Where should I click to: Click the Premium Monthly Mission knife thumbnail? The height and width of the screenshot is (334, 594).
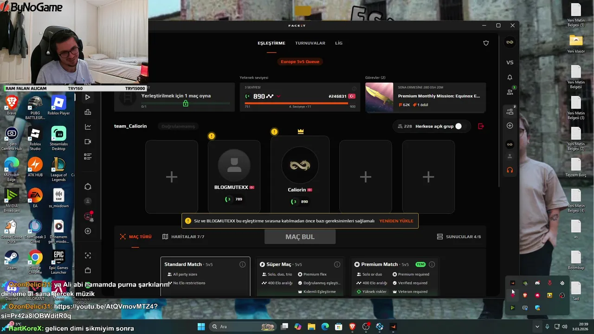(x=379, y=97)
